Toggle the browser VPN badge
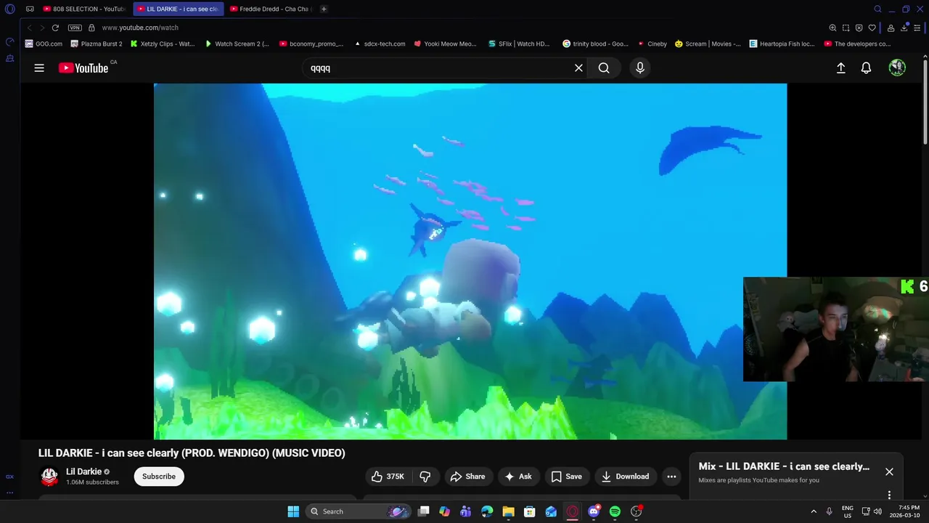This screenshot has width=929, height=523. pyautogui.click(x=75, y=28)
